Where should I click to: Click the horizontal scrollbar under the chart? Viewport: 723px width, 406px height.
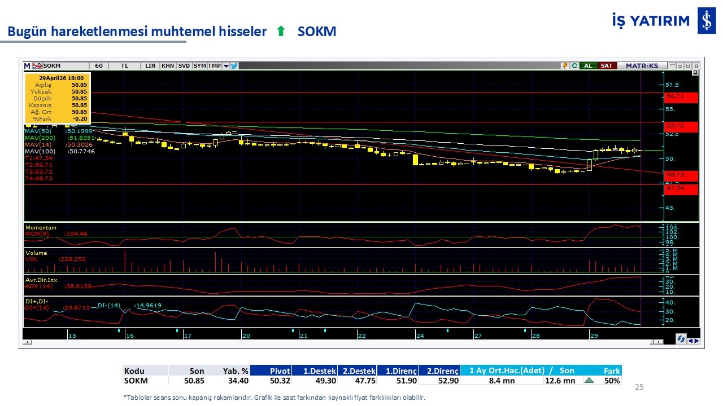pyautogui.click(x=339, y=342)
